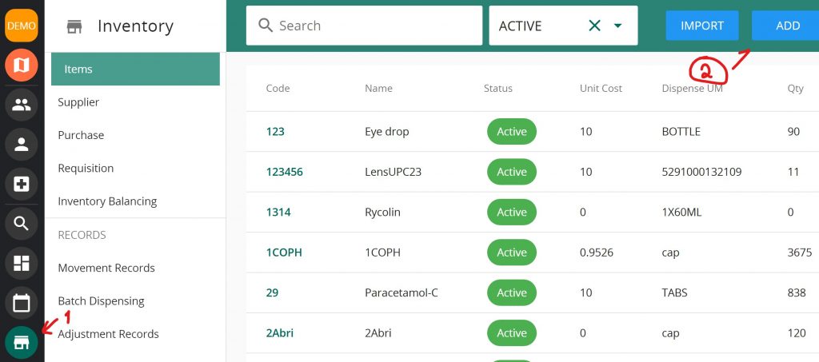Click the 1X60ML dispense unit cell
Image resolution: width=819 pixels, height=362 pixels.
(x=681, y=213)
